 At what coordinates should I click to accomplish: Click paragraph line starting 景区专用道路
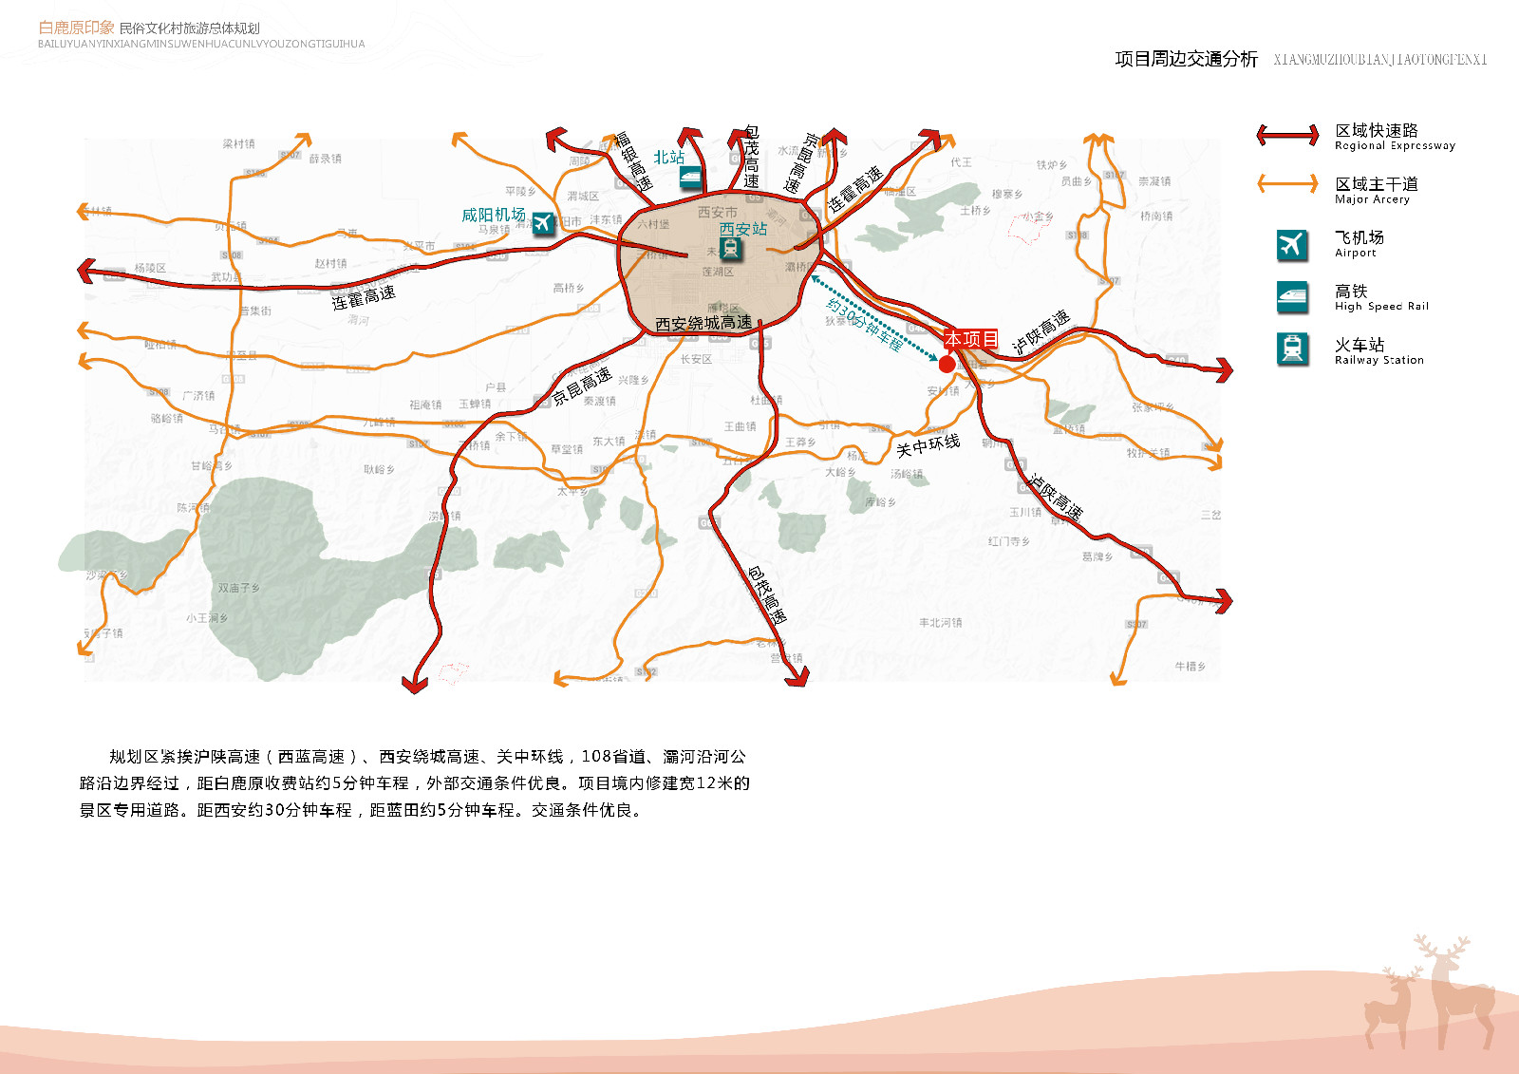(361, 810)
